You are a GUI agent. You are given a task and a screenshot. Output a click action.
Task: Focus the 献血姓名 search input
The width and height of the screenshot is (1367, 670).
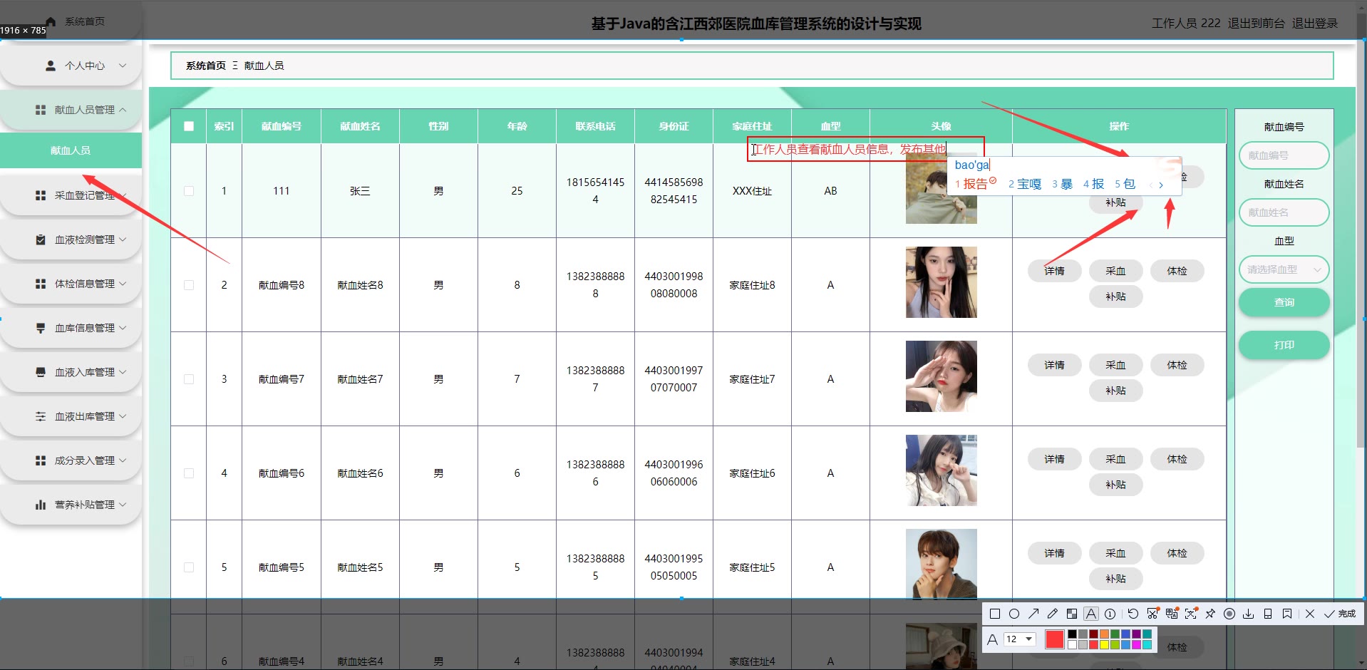pyautogui.click(x=1284, y=212)
